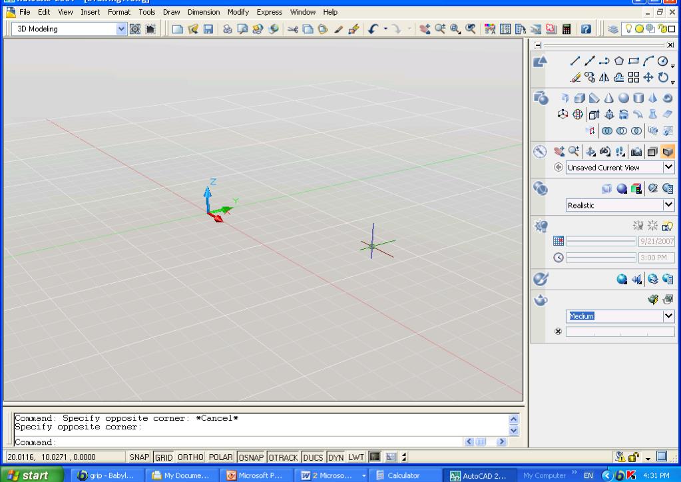Open the Modify menu
681x482 pixels.
coord(238,12)
